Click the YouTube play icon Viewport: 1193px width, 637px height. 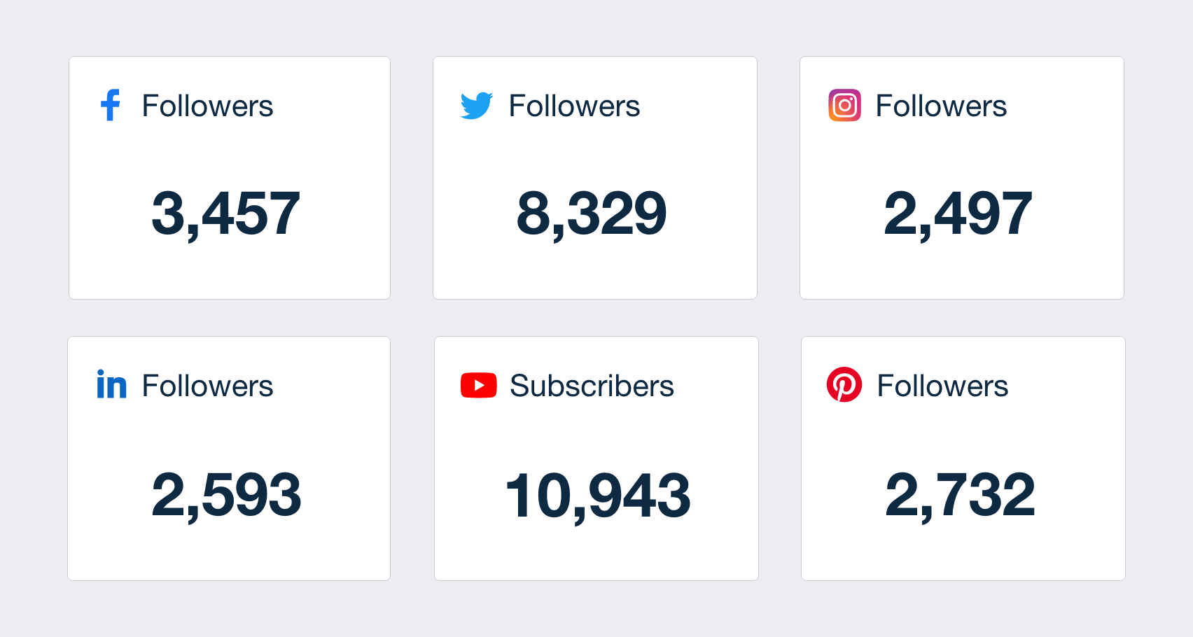point(479,386)
